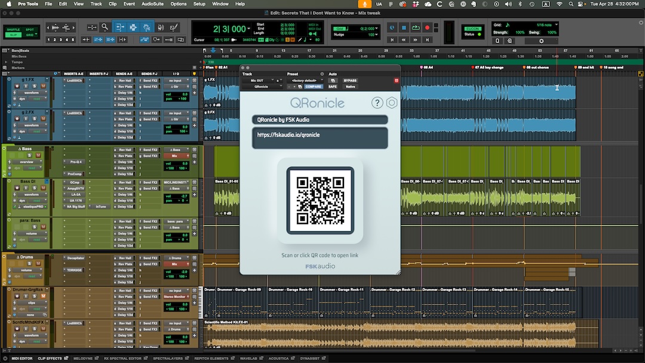This screenshot has width=645, height=363.
Task: Click the SAFE button in plugin header
Action: click(x=333, y=87)
